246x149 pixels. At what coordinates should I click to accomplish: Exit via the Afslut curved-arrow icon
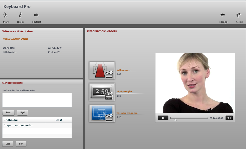tap(239, 15)
